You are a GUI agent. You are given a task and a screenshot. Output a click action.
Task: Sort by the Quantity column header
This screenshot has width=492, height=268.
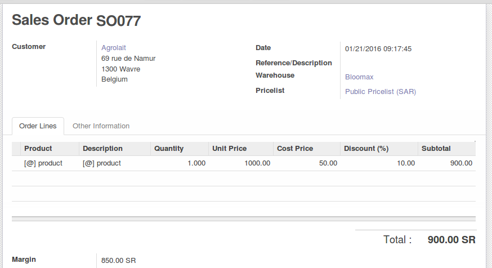pos(180,149)
